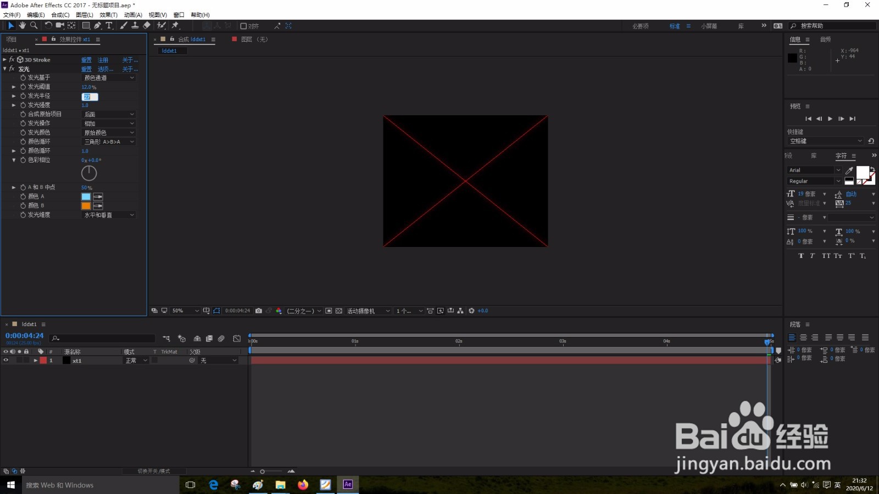Select the Horizontal Type tool
This screenshot has width=879, height=494.
(109, 25)
